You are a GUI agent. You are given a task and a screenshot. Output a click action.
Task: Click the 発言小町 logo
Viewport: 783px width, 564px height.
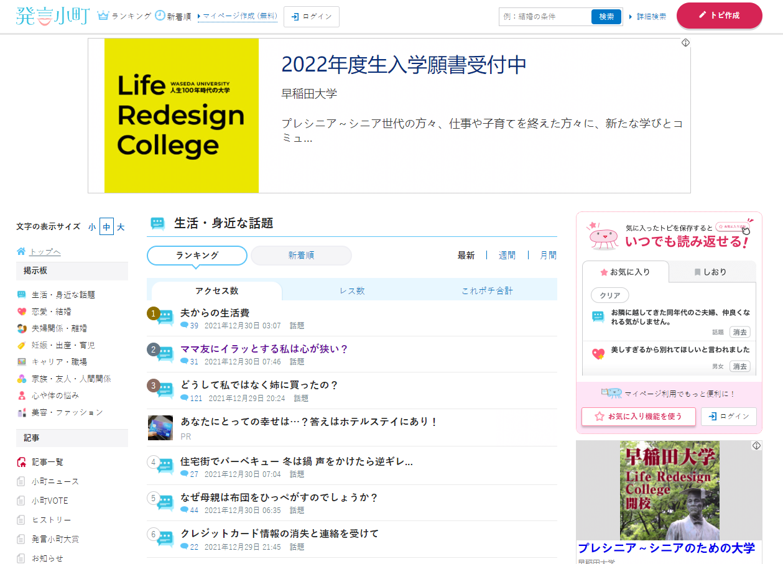[53, 16]
